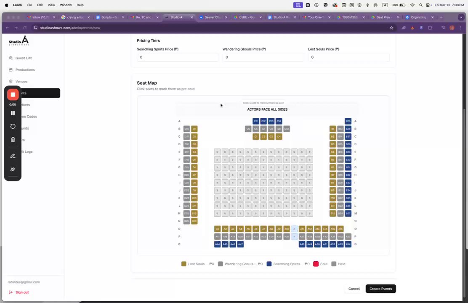Toggle seat A1 in row O as pre-sold
The width and height of the screenshot is (468, 303).
tap(217, 229)
